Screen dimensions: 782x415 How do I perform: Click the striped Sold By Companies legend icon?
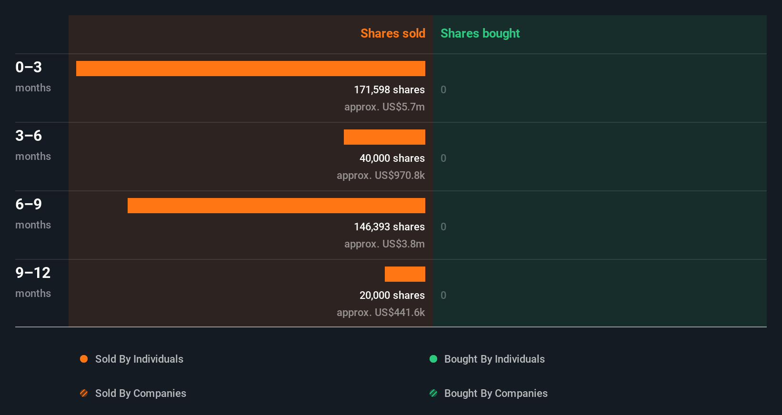click(84, 393)
